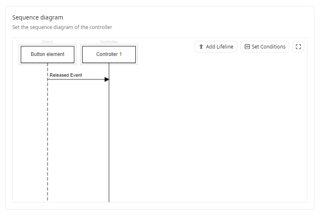Click Controller 1's solid lifeline below the arrow
Image resolution: width=321 pixels, height=216 pixels.
(109, 137)
